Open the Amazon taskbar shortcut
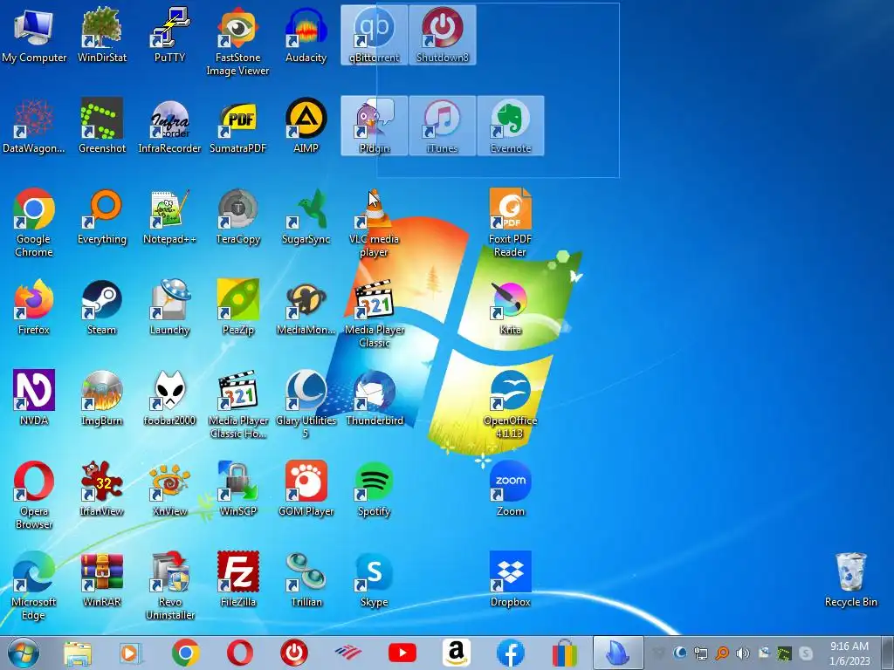Screen dimensions: 894x670 457,653
